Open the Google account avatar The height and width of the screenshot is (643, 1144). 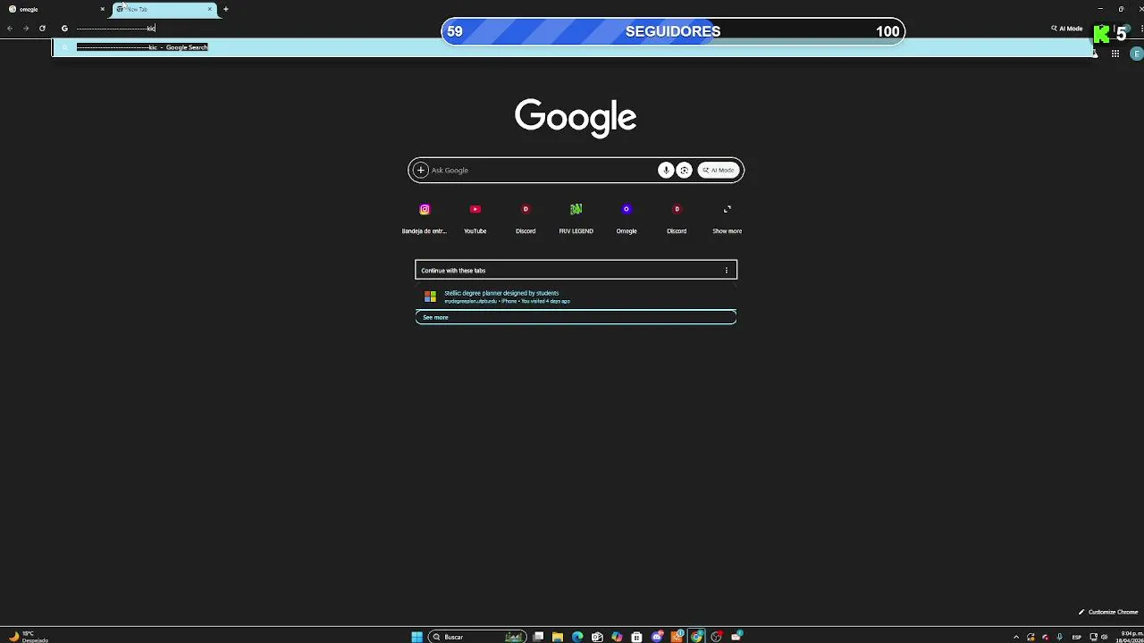coord(1137,54)
